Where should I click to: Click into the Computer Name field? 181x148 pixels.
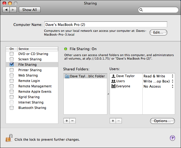click(106, 25)
